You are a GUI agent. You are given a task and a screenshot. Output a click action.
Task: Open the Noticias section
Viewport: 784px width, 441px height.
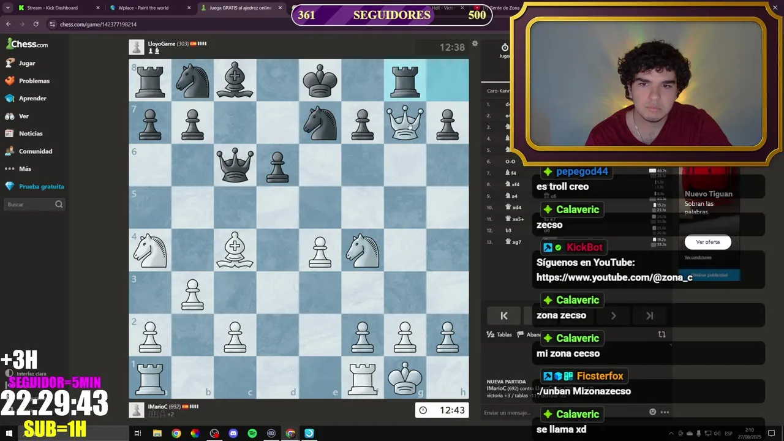(x=23, y=134)
